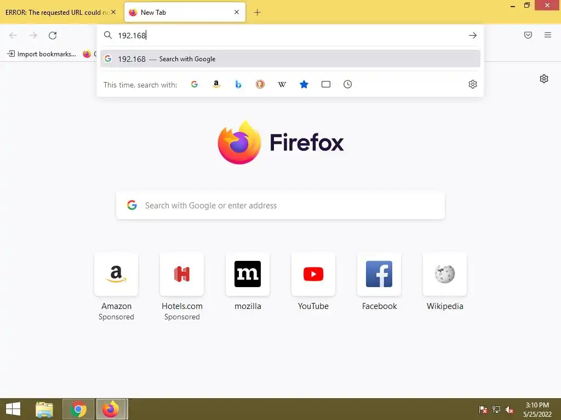Select the New Tab tab

tap(185, 12)
